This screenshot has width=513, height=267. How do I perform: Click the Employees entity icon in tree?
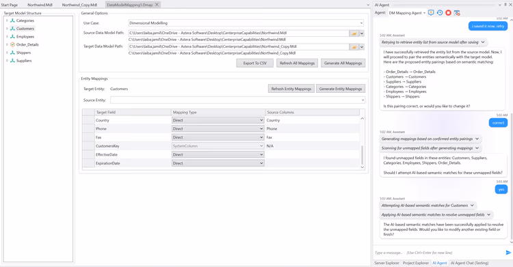click(x=12, y=37)
